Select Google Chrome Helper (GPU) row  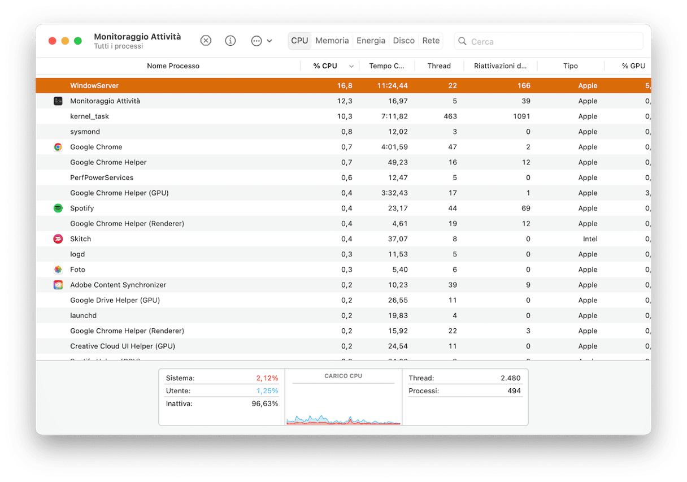pyautogui.click(x=343, y=193)
